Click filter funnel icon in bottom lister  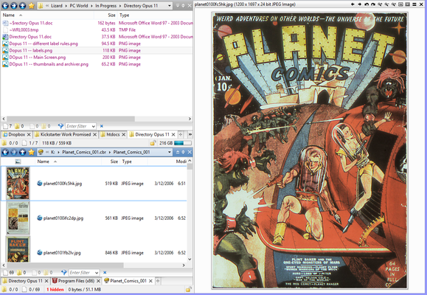tap(64, 272)
